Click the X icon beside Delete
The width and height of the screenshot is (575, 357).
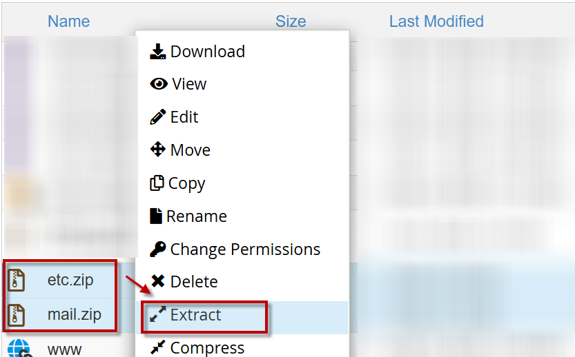pos(158,281)
